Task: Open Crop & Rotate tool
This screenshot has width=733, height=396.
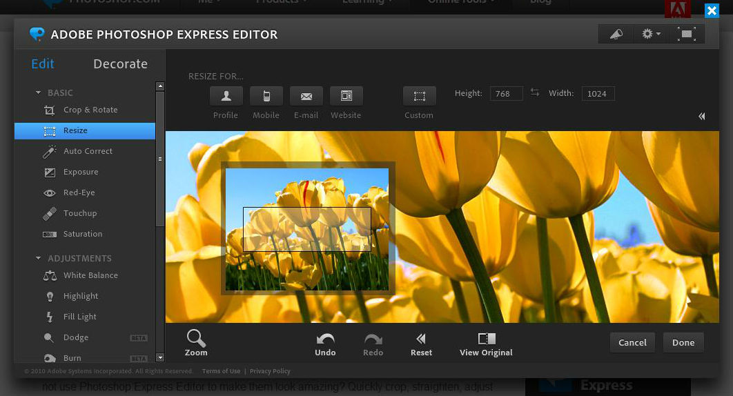Action: tap(90, 110)
